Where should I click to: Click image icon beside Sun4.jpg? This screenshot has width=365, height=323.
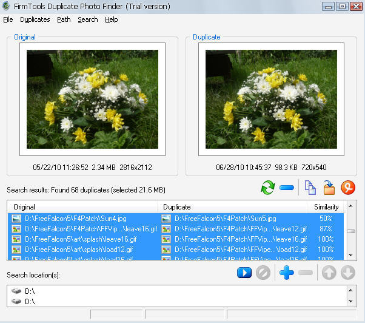coord(16,219)
